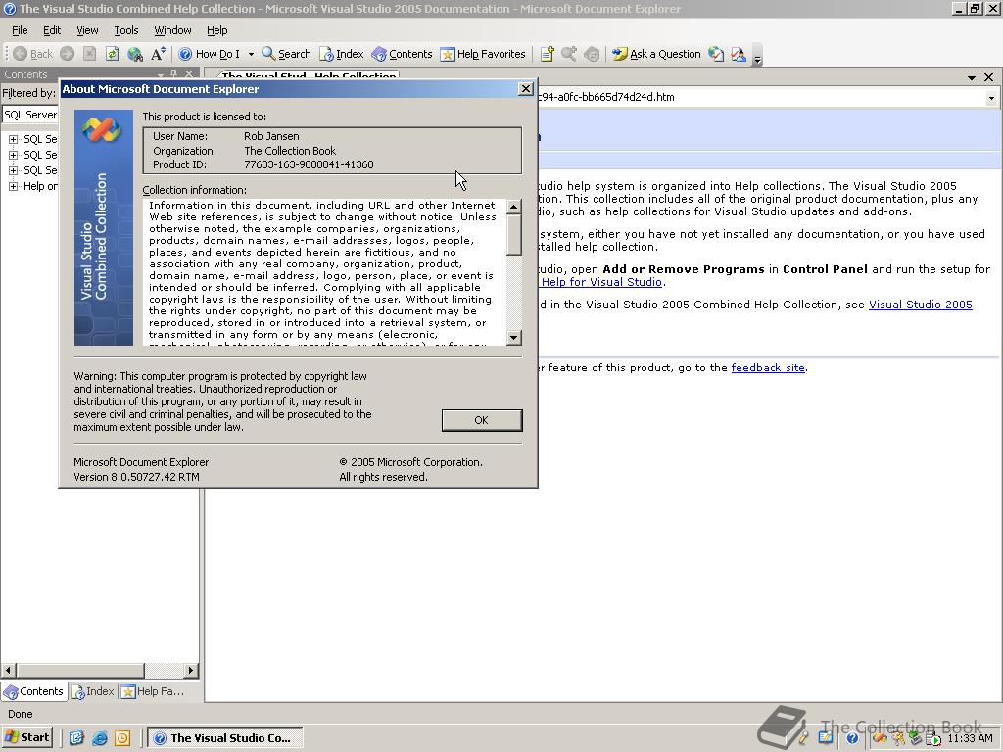This screenshot has height=752, width=1003.
Task: Show Contents via toolbar button
Action: click(x=402, y=55)
